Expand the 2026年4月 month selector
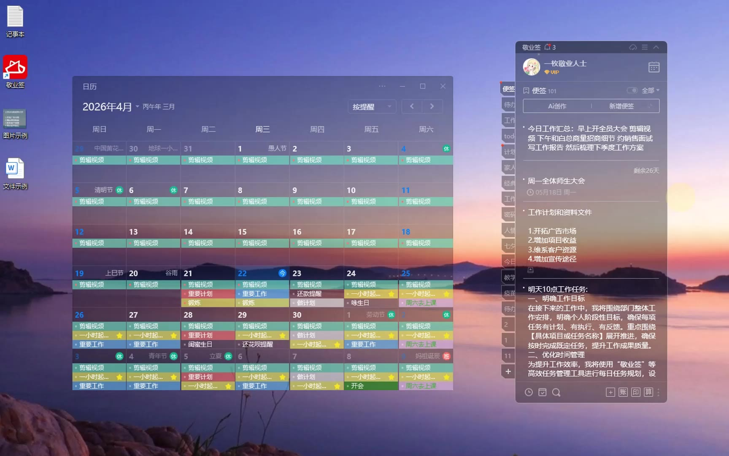This screenshot has width=729, height=456. [138, 107]
